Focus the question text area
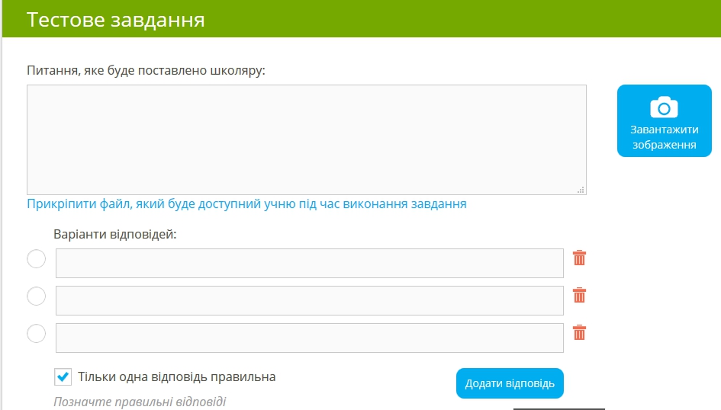 [x=306, y=139]
